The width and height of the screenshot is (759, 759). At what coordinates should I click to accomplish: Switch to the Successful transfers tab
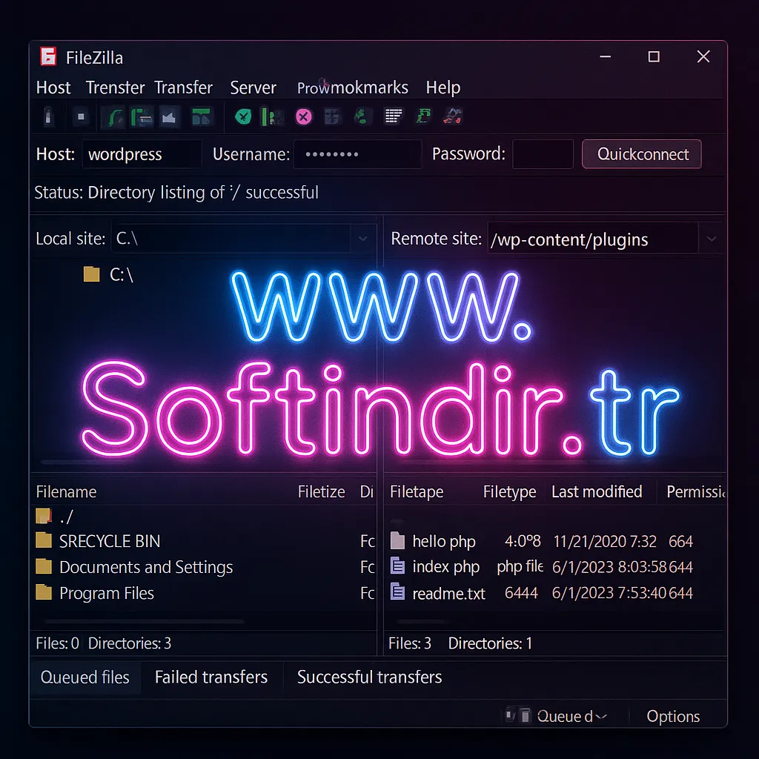click(x=369, y=677)
